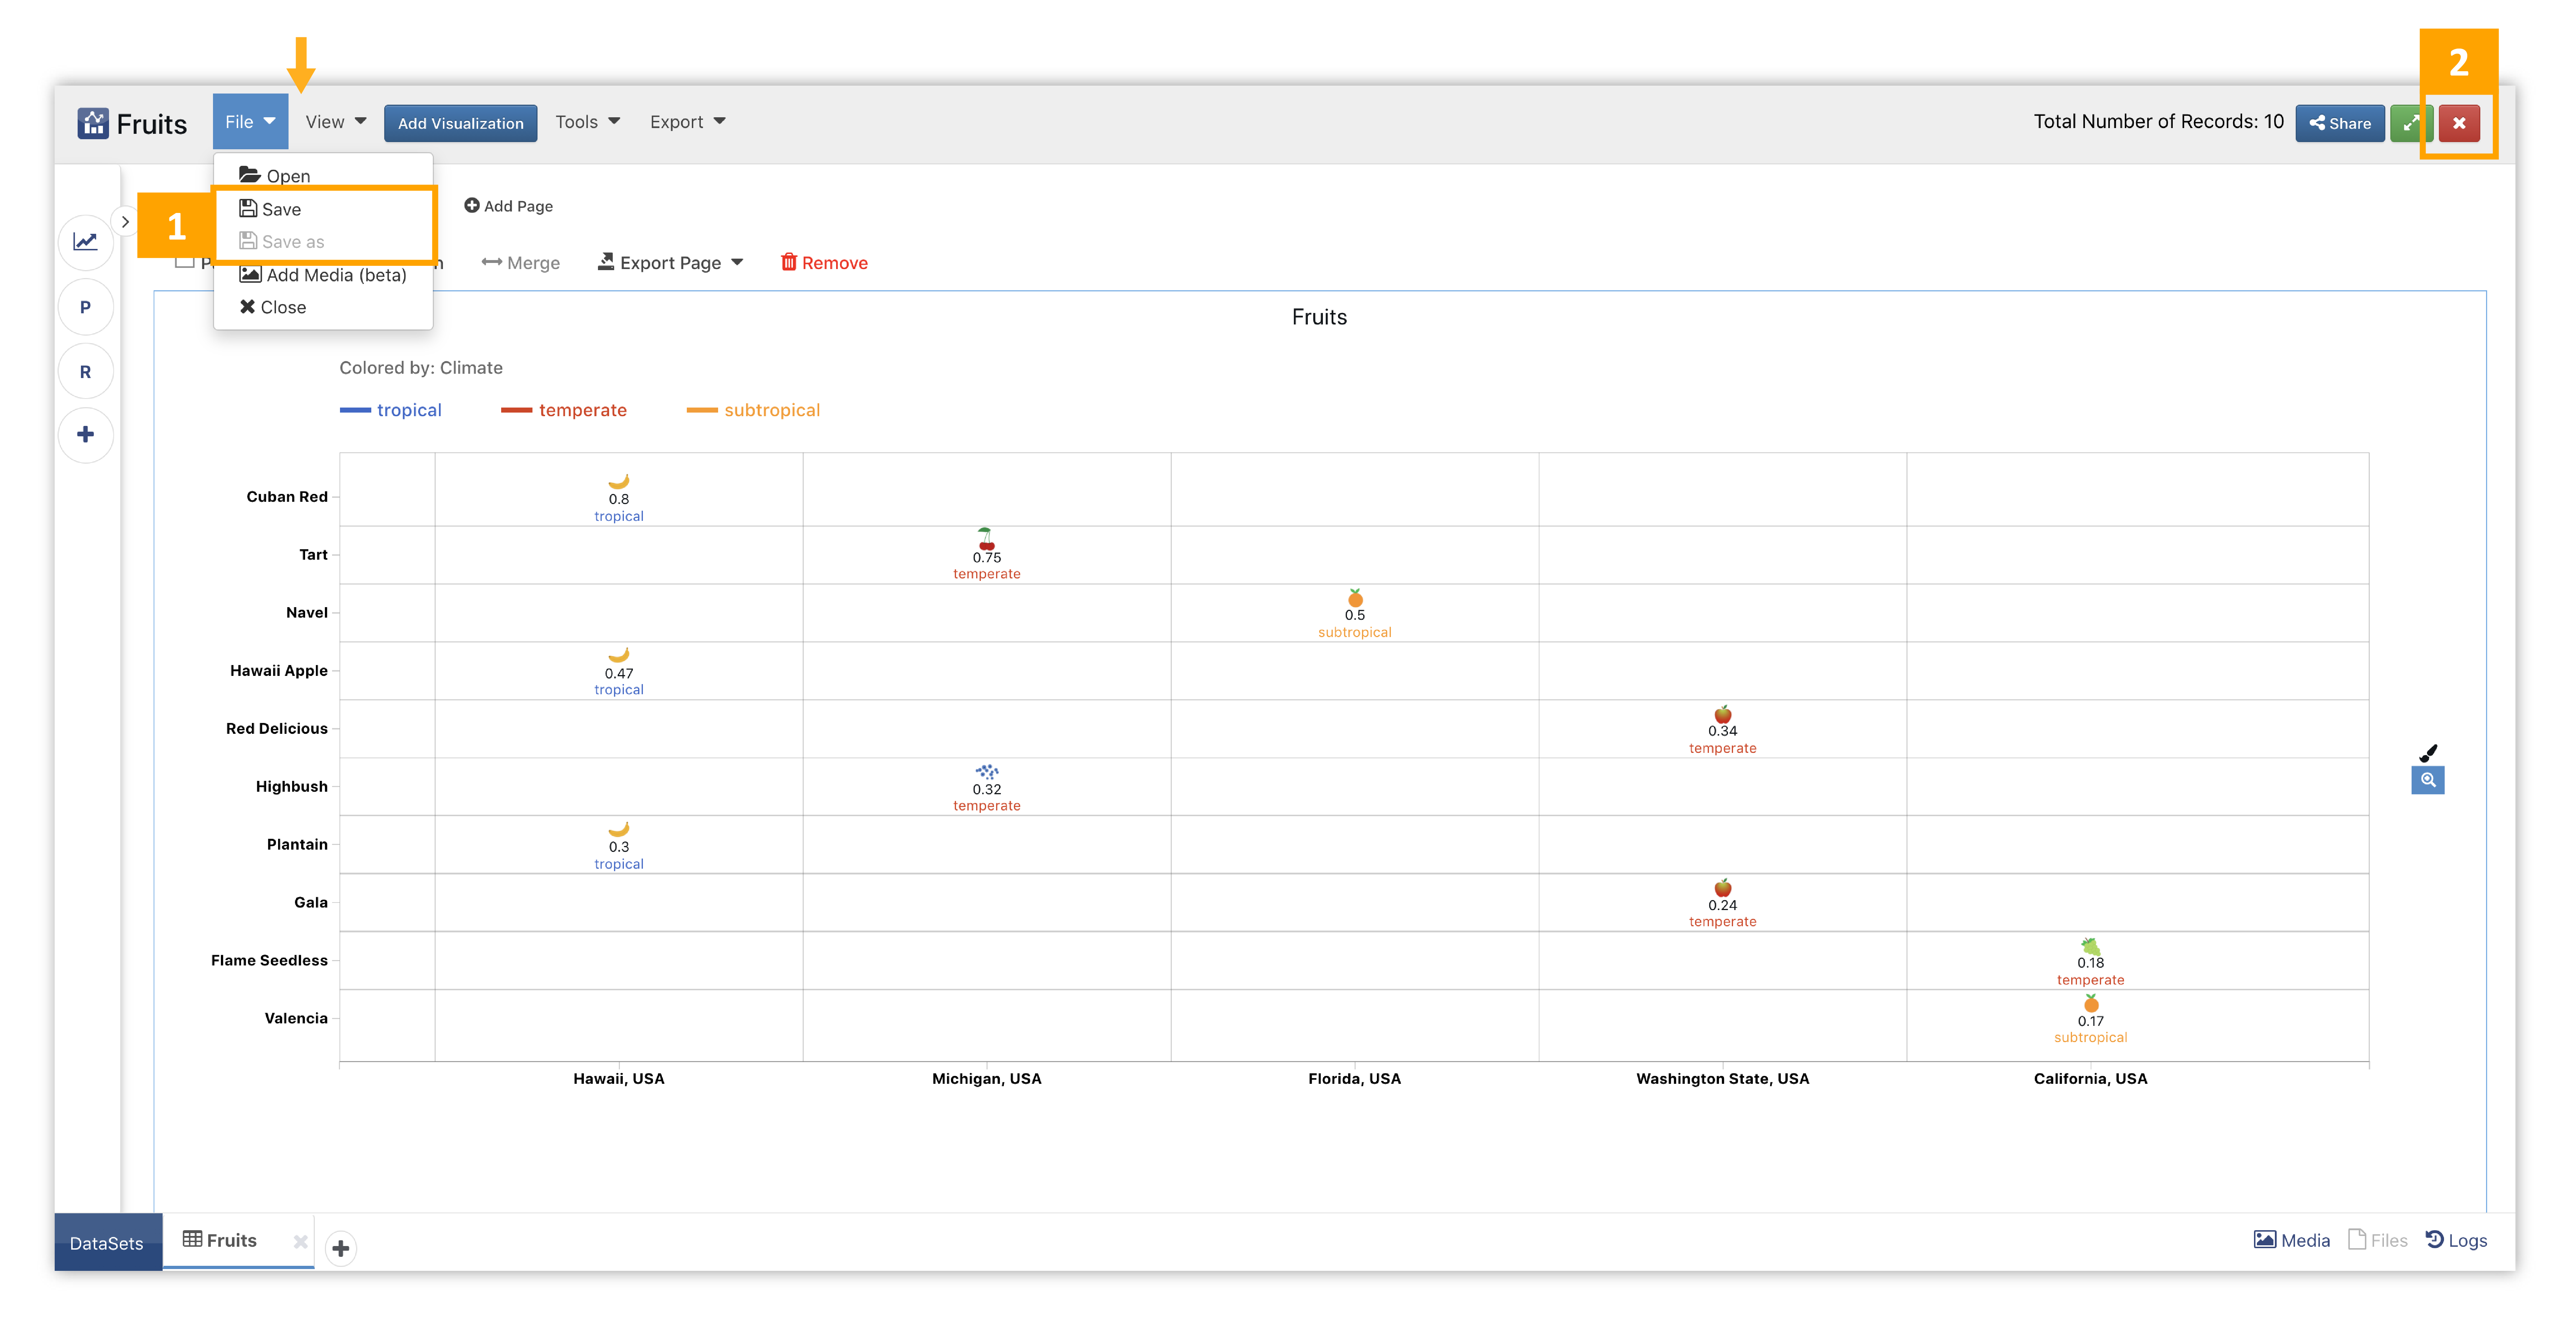Click the P sidebar button
Viewport: 2576px width, 1323px height.
pos(86,307)
